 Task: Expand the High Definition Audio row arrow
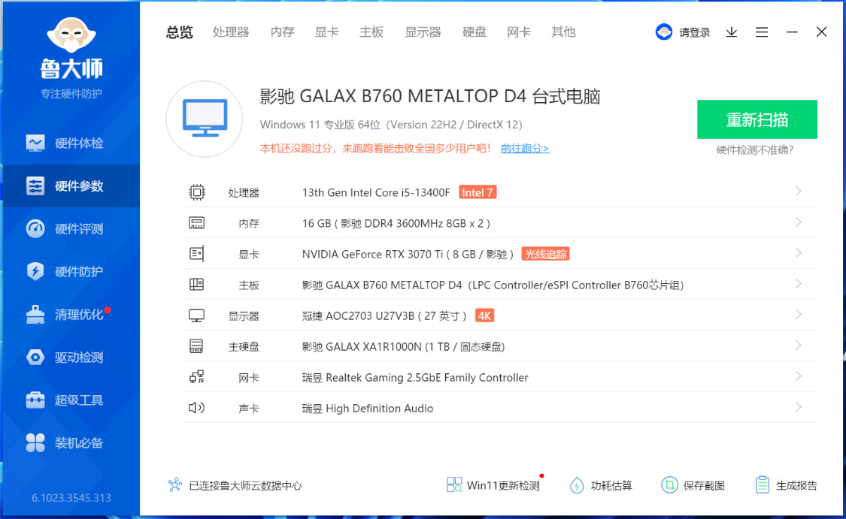pyautogui.click(x=798, y=407)
